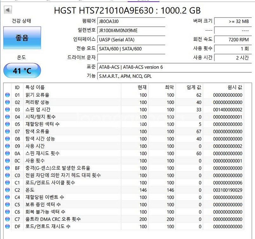Click the status orb for 07 탐색 오류율

click(x=8, y=131)
